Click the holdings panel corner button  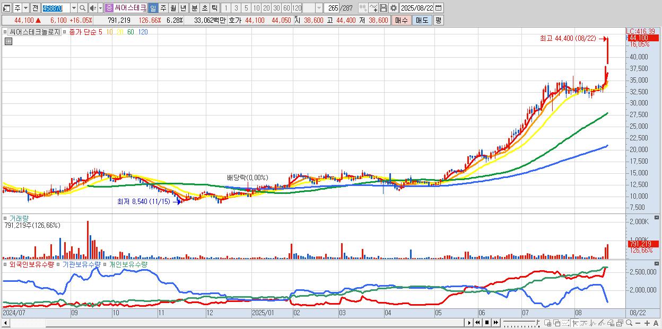click(x=657, y=263)
